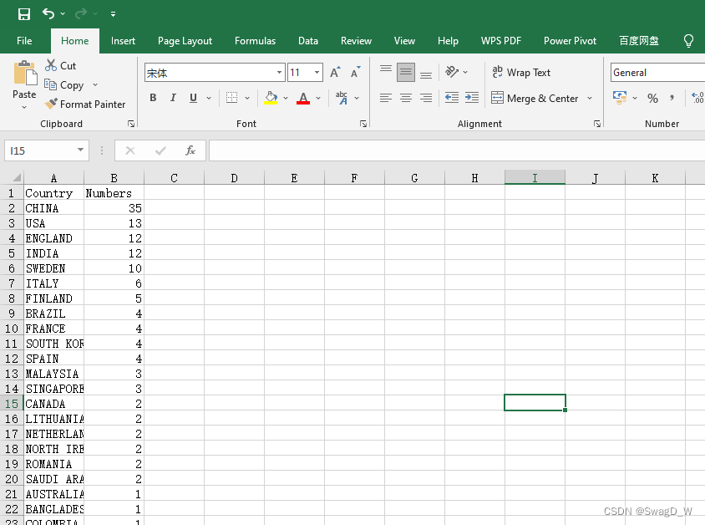
Task: Apply Percent Style number format
Action: tap(652, 98)
